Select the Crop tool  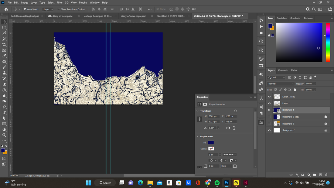coord(4,45)
